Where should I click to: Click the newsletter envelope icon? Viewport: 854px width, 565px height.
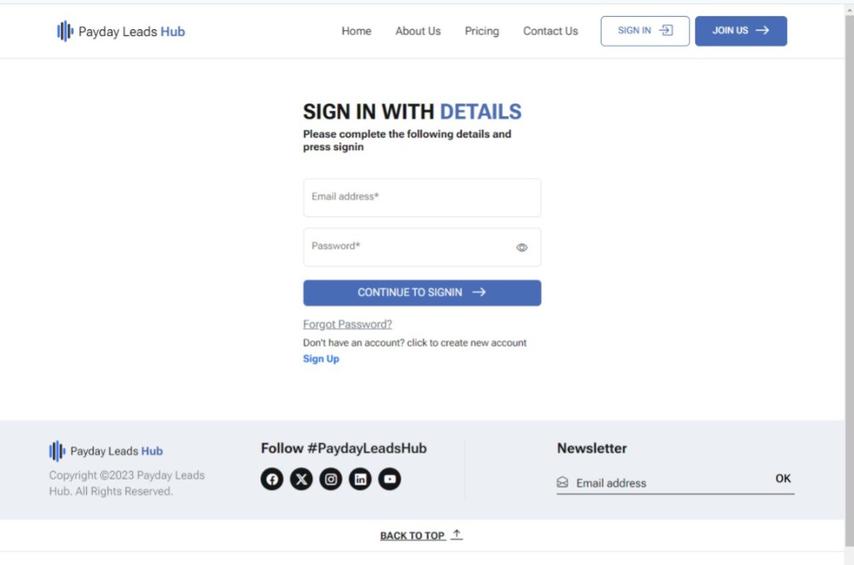pos(562,482)
